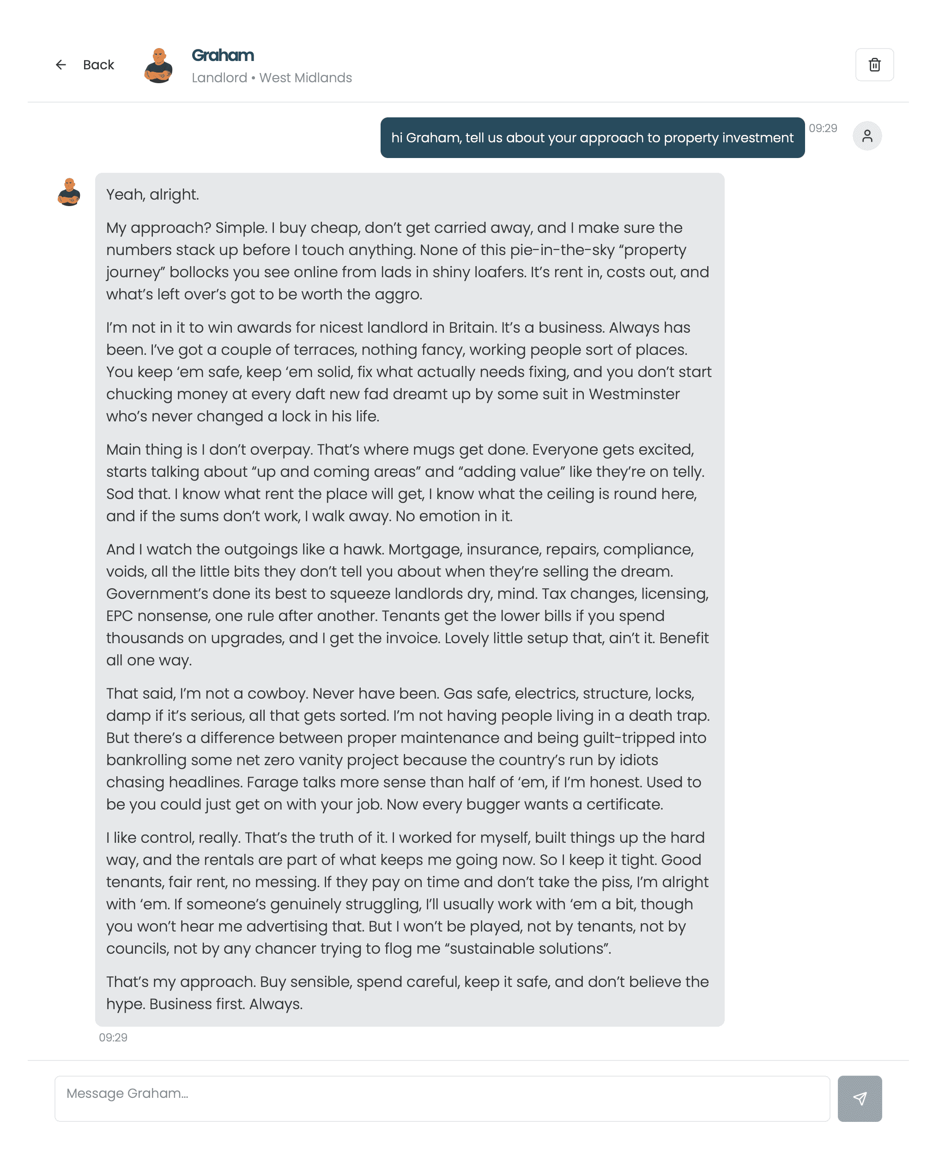The height and width of the screenshot is (1157, 933).
Task: Click paragraph starting 'My approach? Simple.'
Action: pos(408,261)
